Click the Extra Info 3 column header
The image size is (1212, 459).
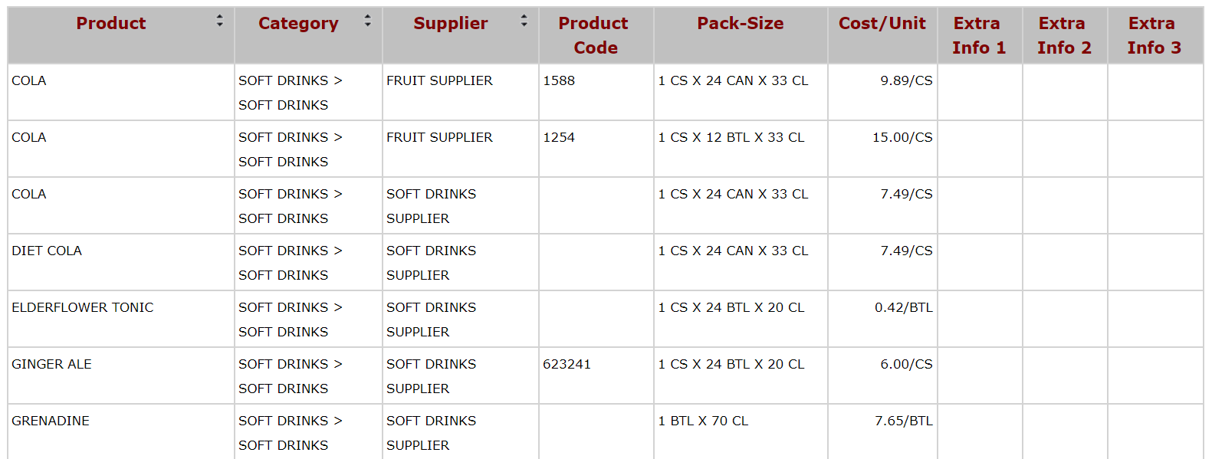pyautogui.click(x=1152, y=34)
